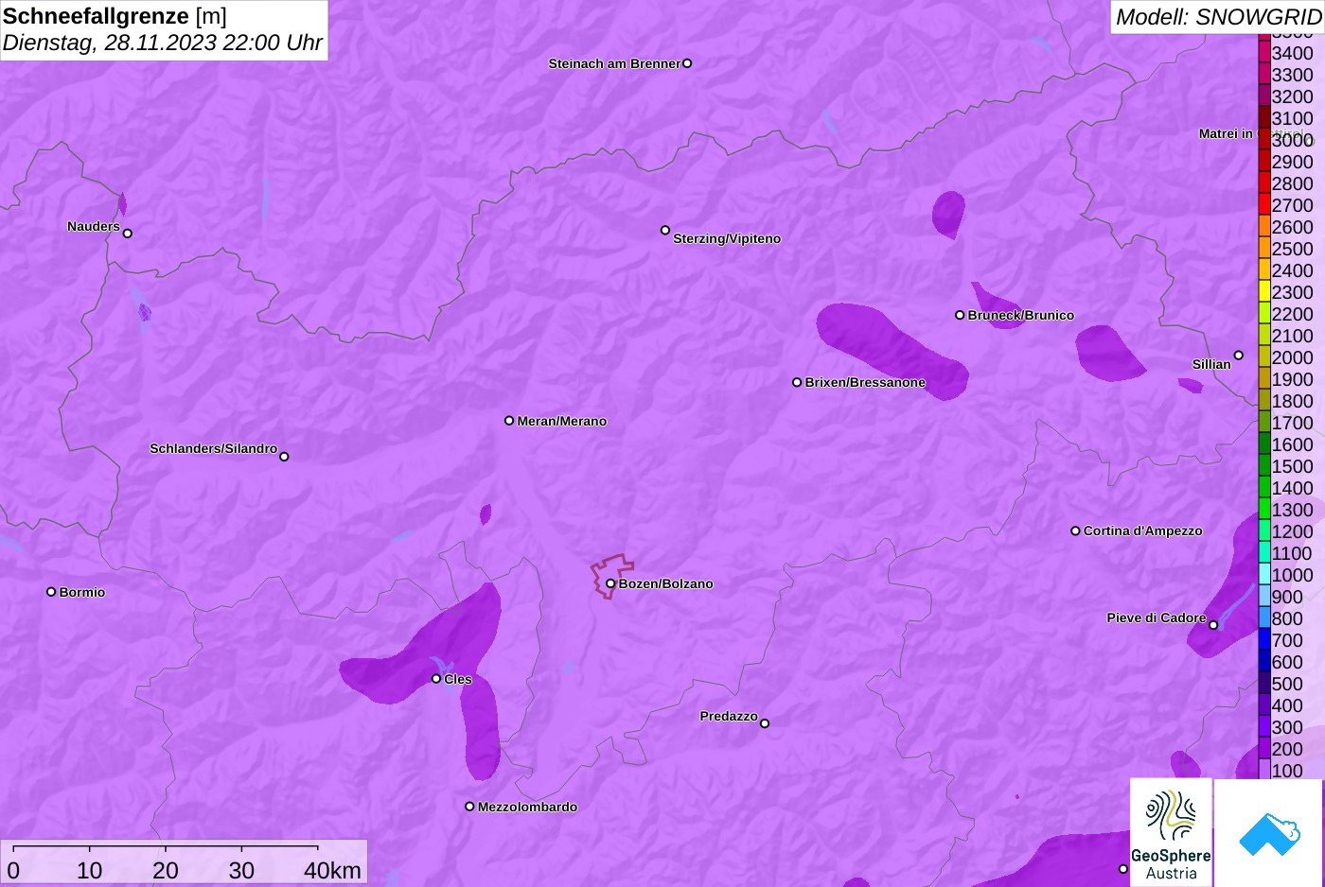
Task: Click the '40km' scale bar label
Action: pos(332,870)
